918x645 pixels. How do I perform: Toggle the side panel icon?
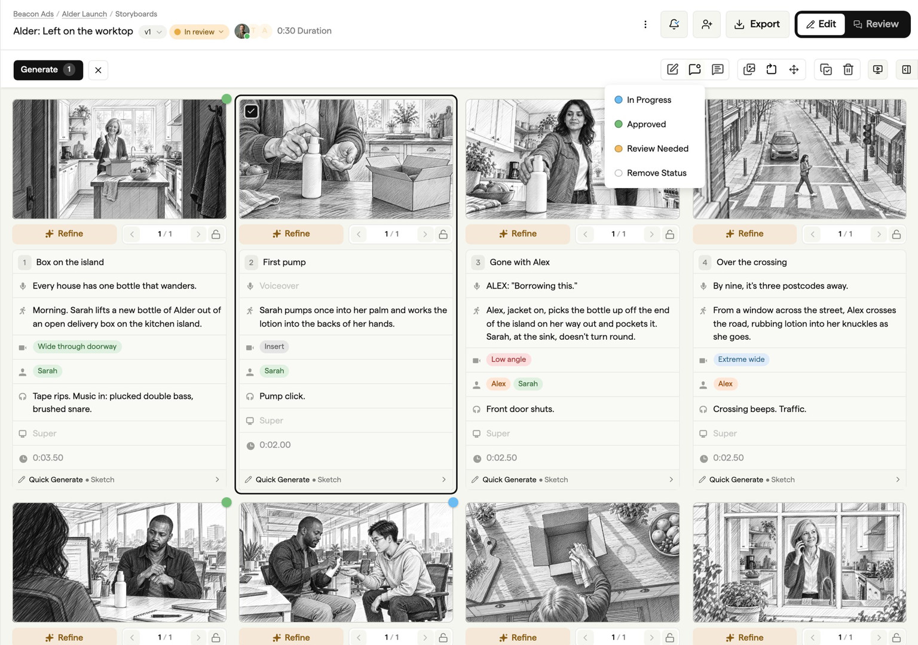point(907,70)
